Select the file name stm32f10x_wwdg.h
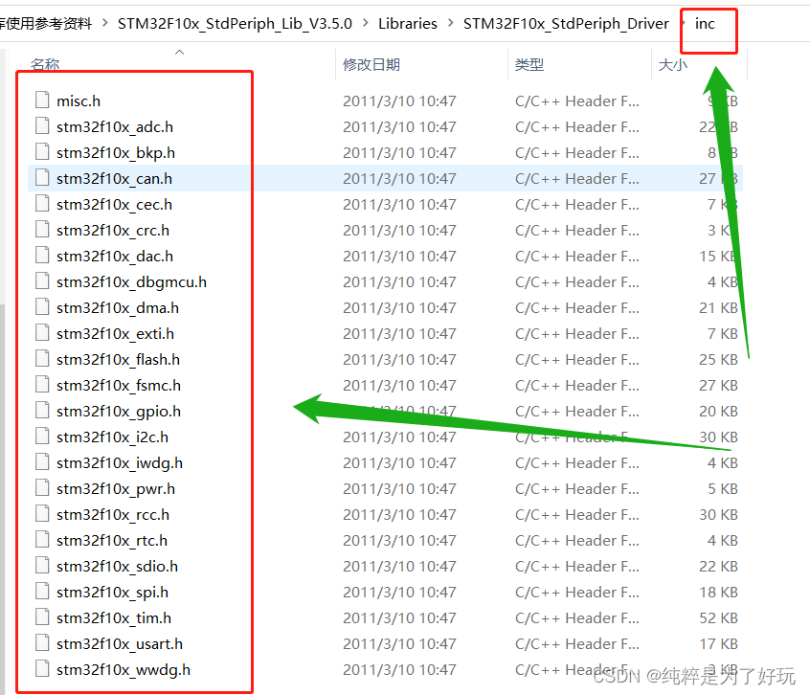Screen dimensions: 810x695 124,669
